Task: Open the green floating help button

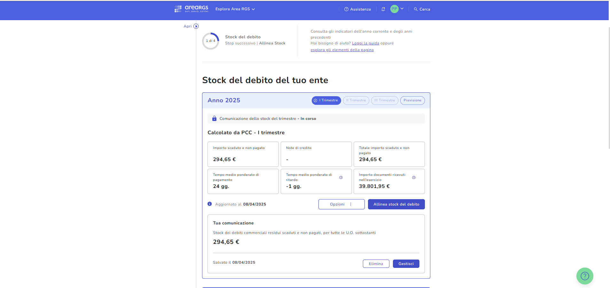Action: coord(584,276)
